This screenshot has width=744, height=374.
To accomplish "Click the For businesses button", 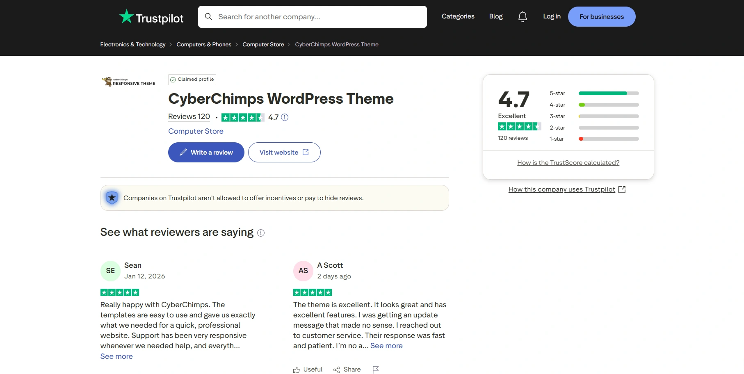I will [602, 16].
